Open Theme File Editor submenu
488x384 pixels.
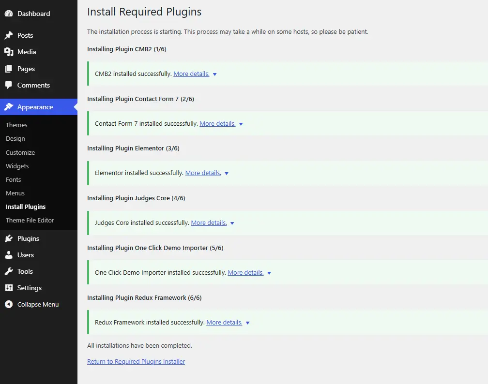[x=30, y=220]
